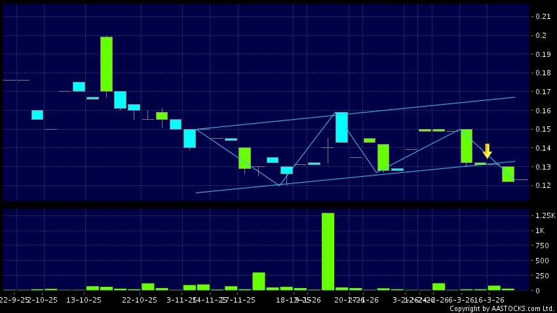The height and width of the screenshot is (313, 557).
Task: Click the 0.12 price axis label
Action: [x=541, y=186]
